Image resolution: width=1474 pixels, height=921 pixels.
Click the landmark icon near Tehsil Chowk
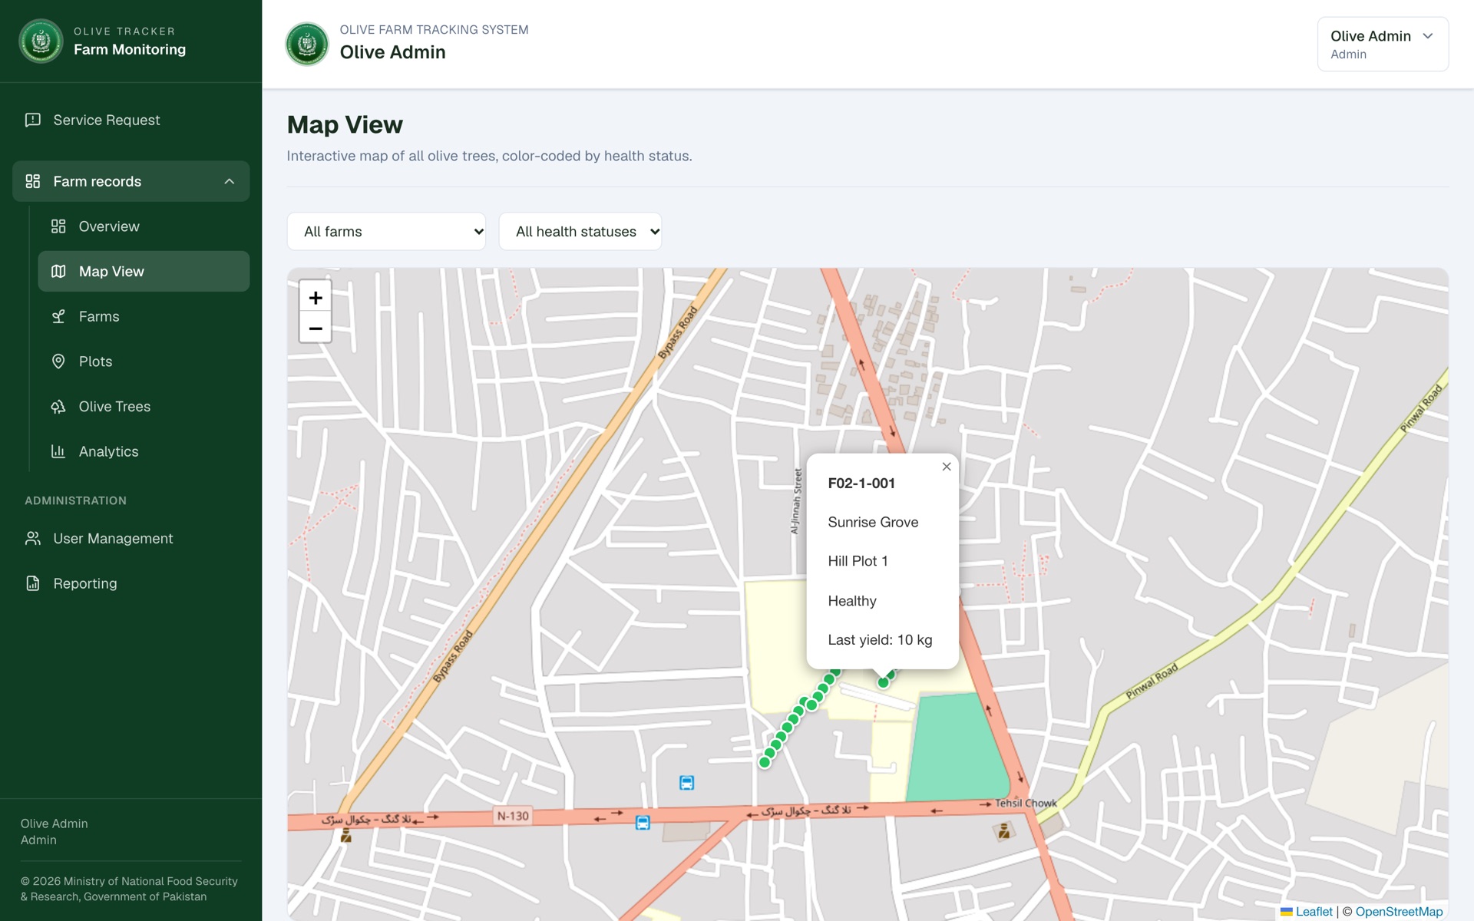(1003, 831)
